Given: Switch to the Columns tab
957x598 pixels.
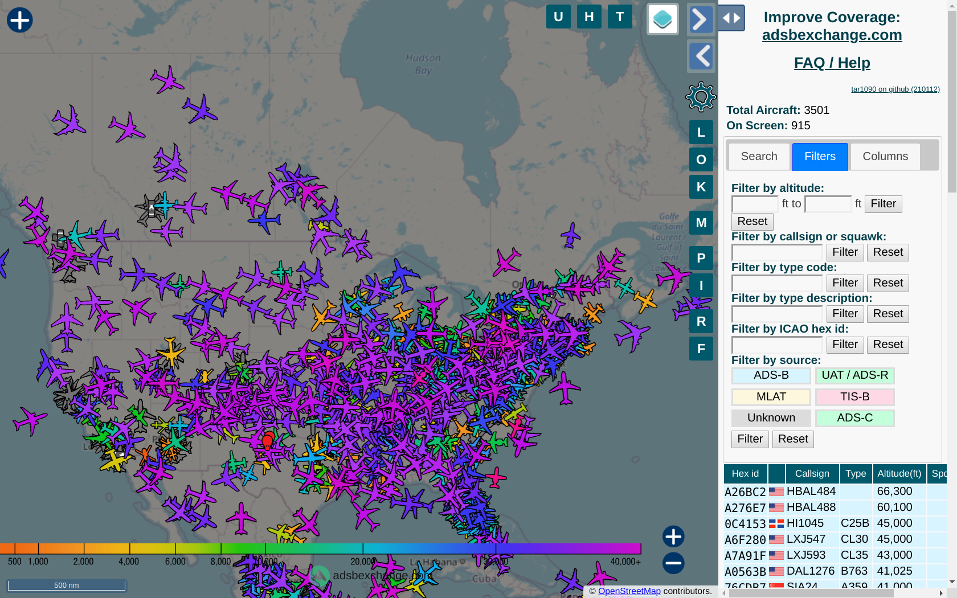Looking at the screenshot, I should 885,157.
